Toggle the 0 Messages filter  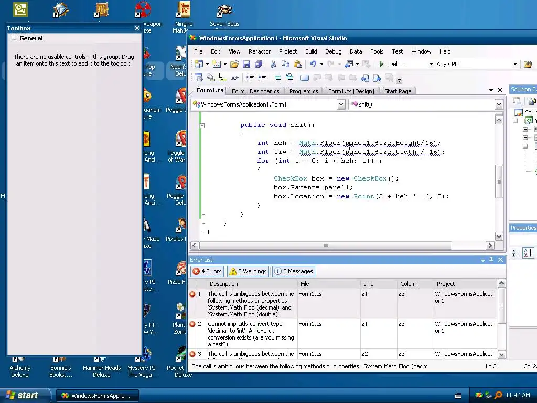294,271
